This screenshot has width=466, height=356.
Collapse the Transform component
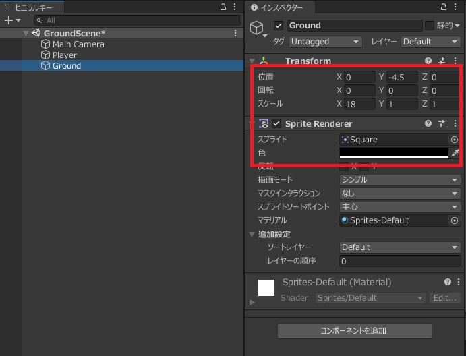[x=252, y=61]
